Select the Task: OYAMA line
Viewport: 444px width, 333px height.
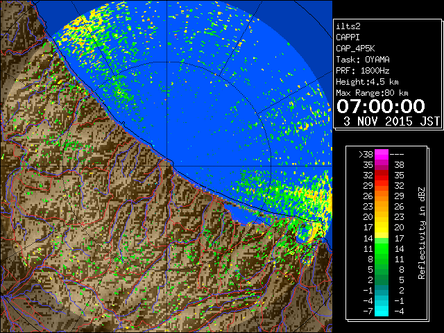pyautogui.click(x=363, y=60)
